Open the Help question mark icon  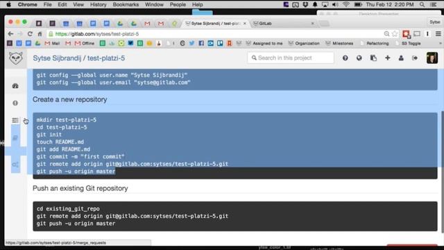click(345, 58)
